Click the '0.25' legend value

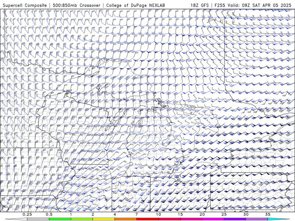(27, 214)
